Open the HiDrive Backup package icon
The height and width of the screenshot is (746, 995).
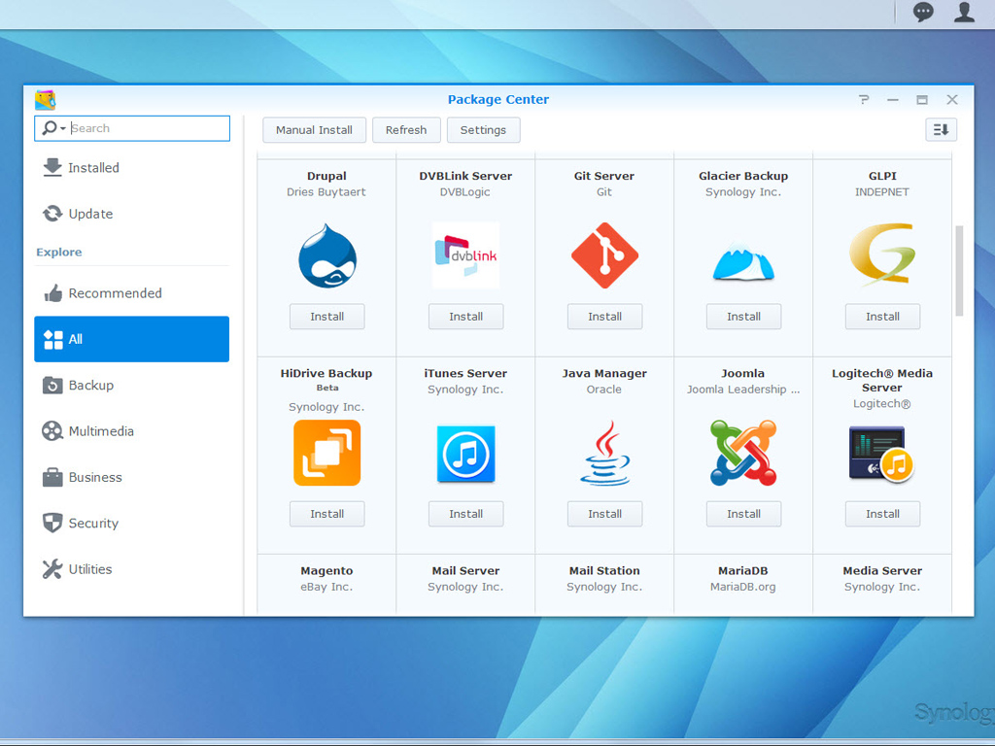click(327, 453)
